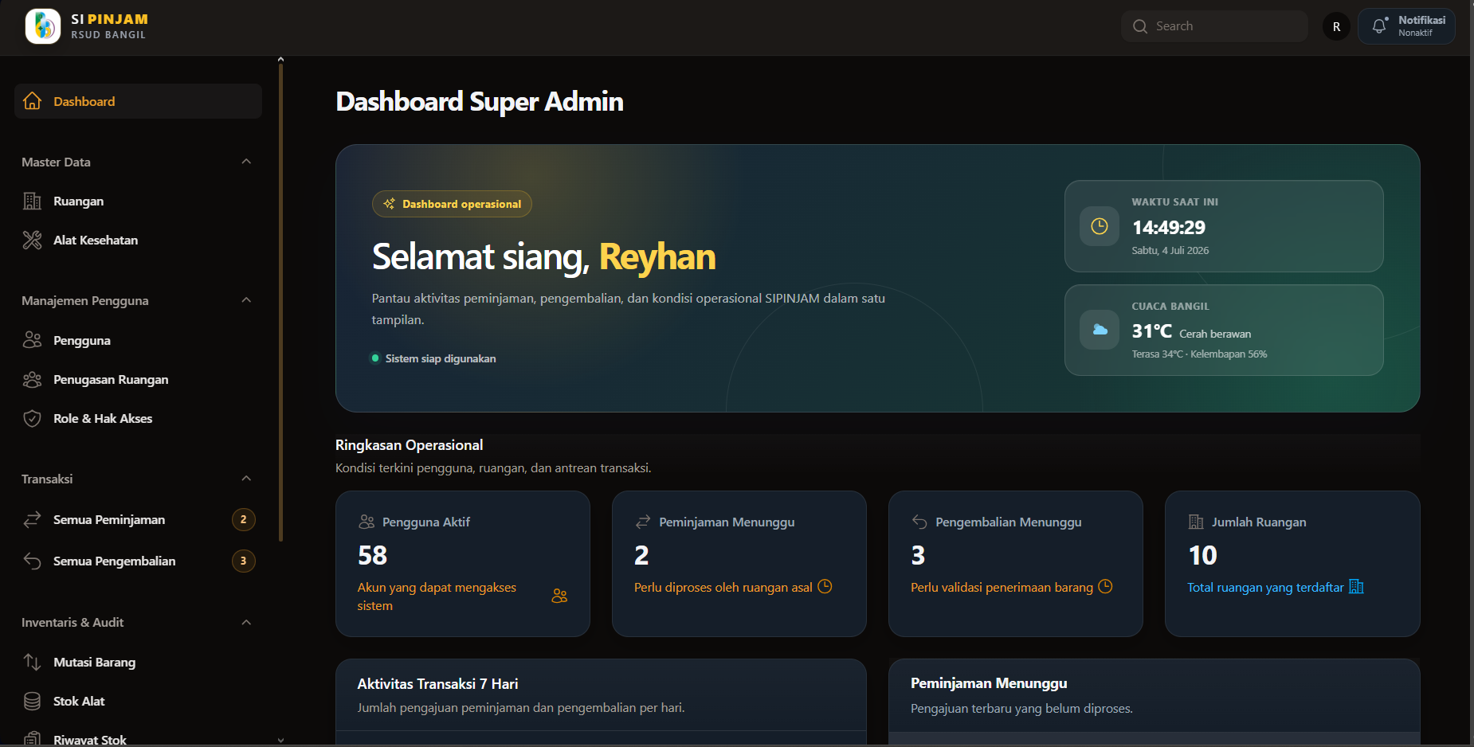Click the SI PINJAM logo icon
Image resolution: width=1474 pixels, height=747 pixels.
pyautogui.click(x=43, y=26)
